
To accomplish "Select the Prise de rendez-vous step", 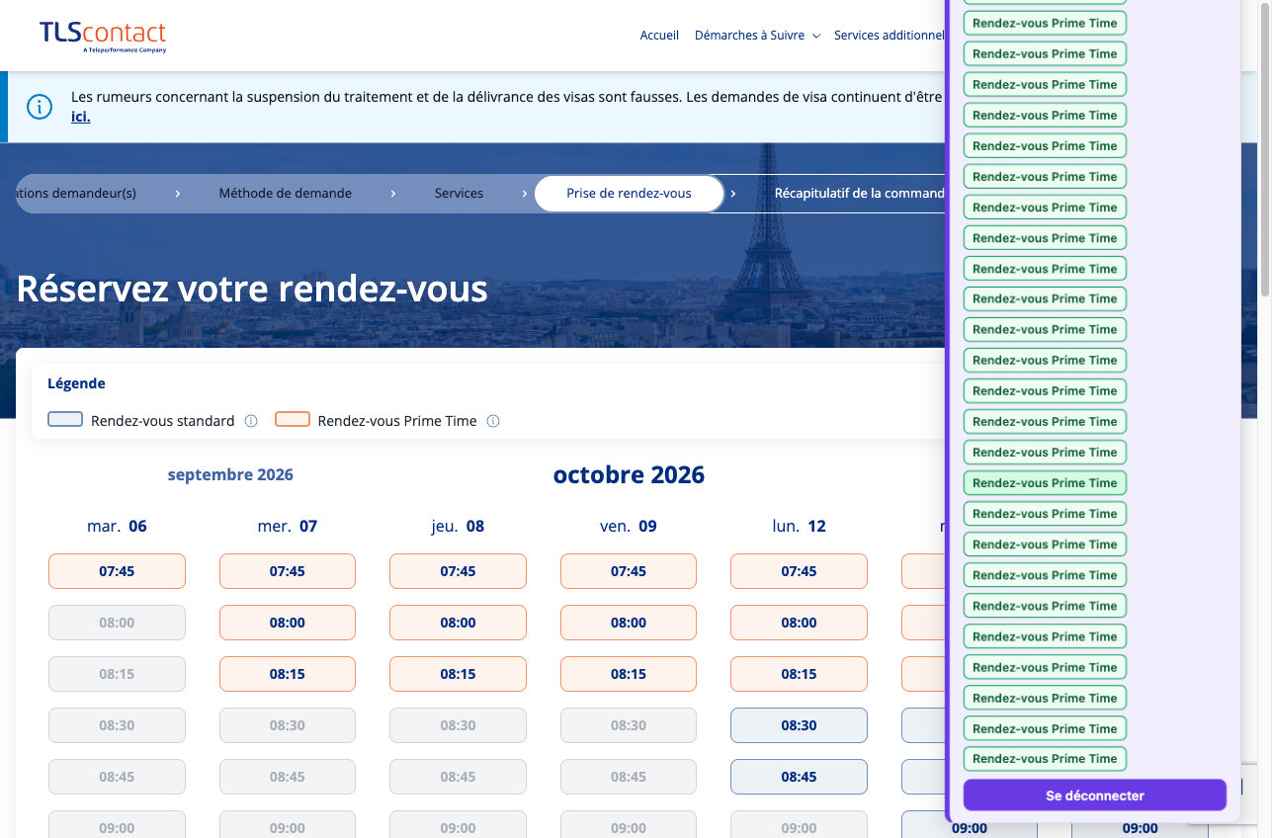I will pyautogui.click(x=629, y=194).
